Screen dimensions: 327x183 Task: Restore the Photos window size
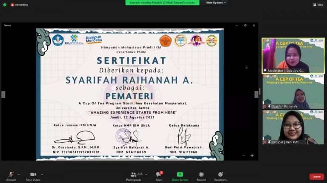(245, 25)
